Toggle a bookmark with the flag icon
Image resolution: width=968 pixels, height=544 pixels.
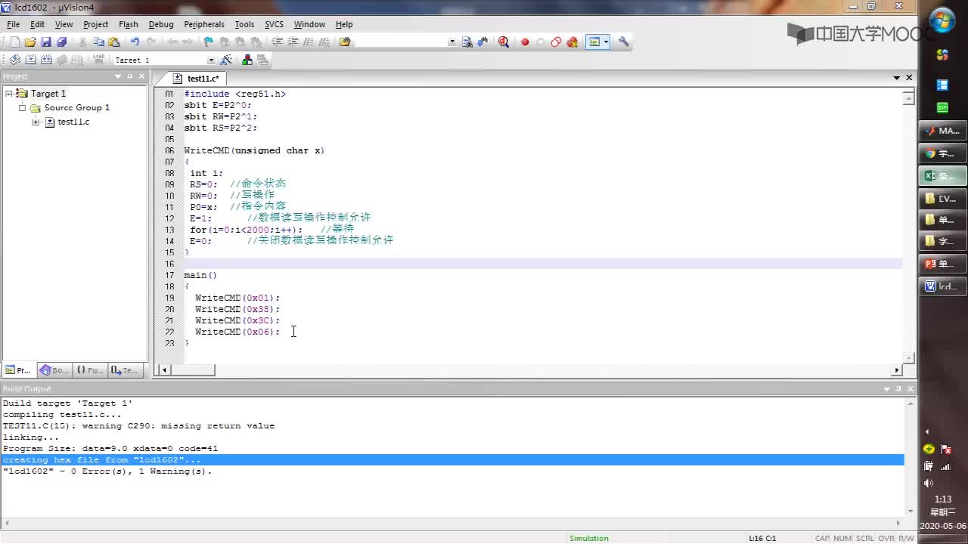tap(209, 42)
